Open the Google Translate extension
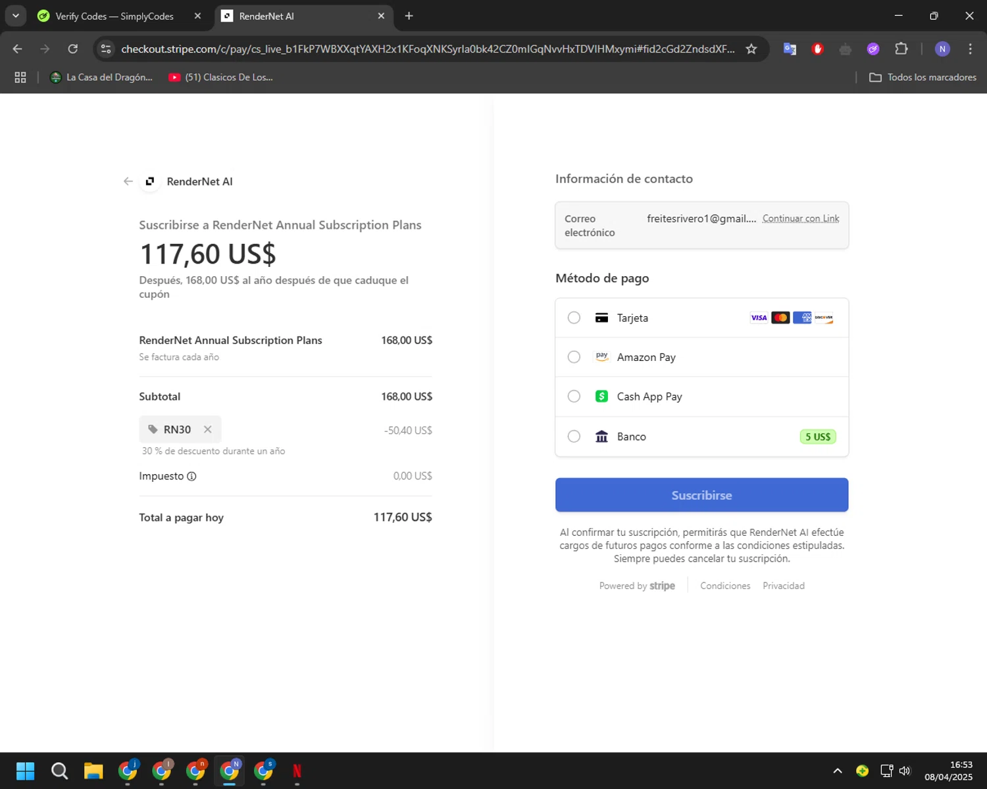The image size is (987, 789). click(x=790, y=49)
